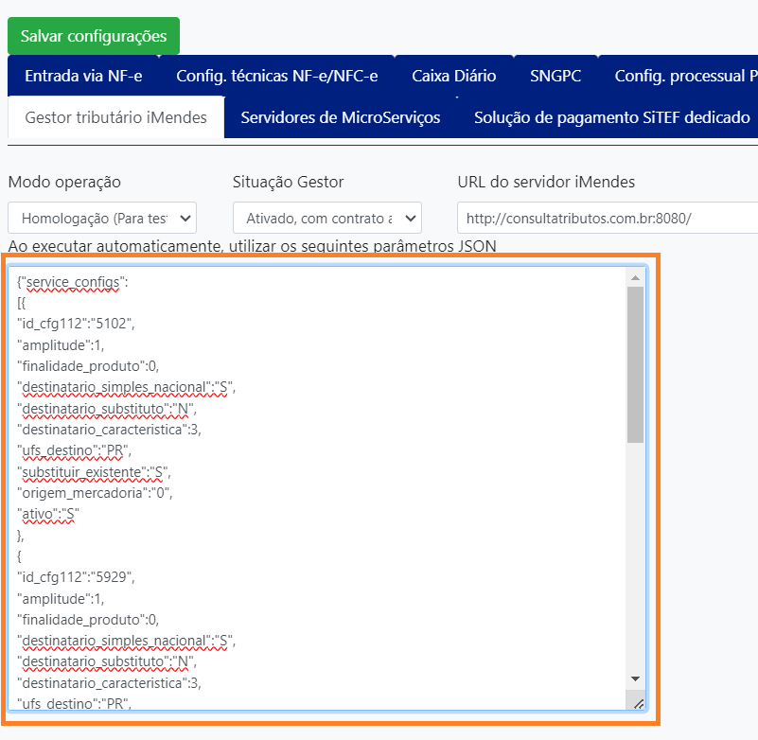
Task: Open the Config. processual tab
Action: coord(685,76)
